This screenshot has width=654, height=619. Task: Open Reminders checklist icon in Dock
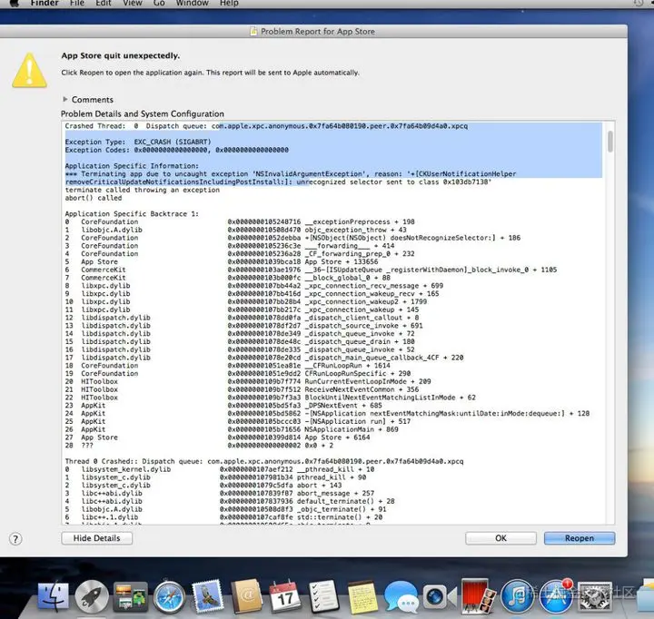tap(323, 596)
